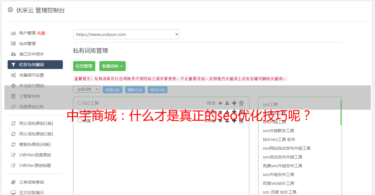Viewport: 375px width, 195px height.
Task: Click the book icon for 公有词库查询
Action: coord(13,182)
